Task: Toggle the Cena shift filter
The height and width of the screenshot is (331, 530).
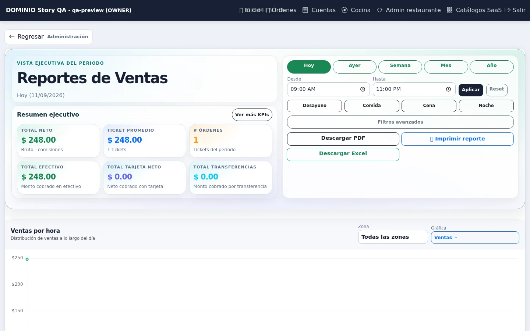Action: coord(429,106)
